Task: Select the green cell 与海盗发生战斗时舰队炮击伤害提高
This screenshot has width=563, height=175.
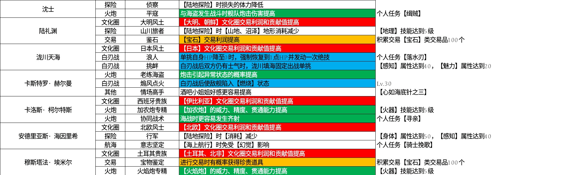Action: point(277,13)
